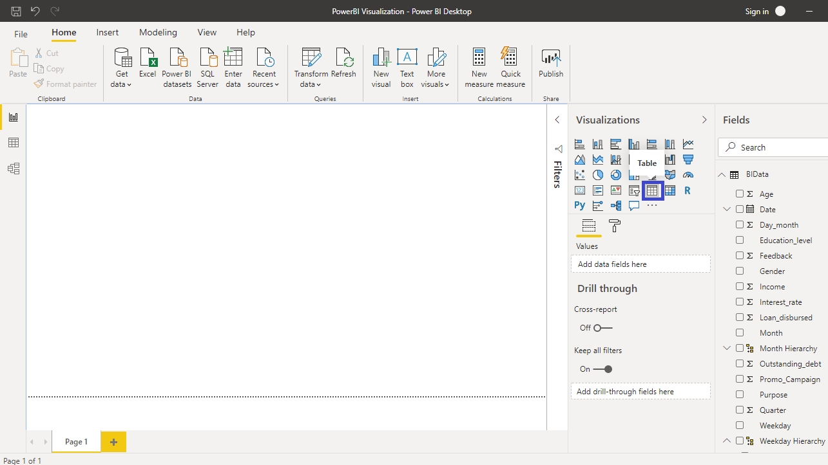Image resolution: width=828 pixels, height=465 pixels.
Task: Open the File menu
Action: [x=21, y=33]
